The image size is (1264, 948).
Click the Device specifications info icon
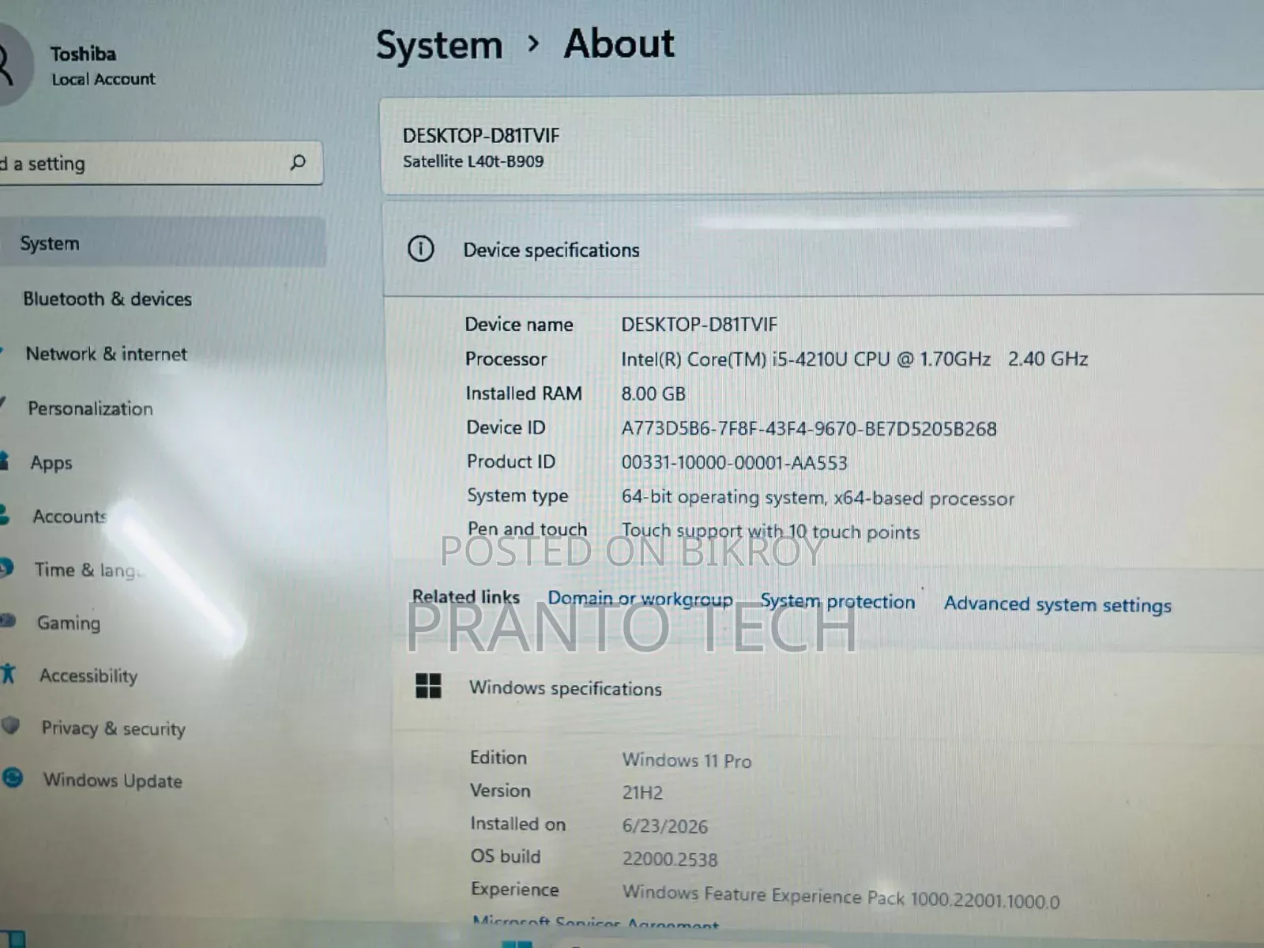[420, 249]
